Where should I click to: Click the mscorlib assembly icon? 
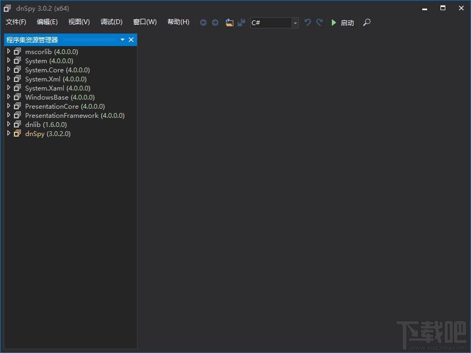[18, 51]
